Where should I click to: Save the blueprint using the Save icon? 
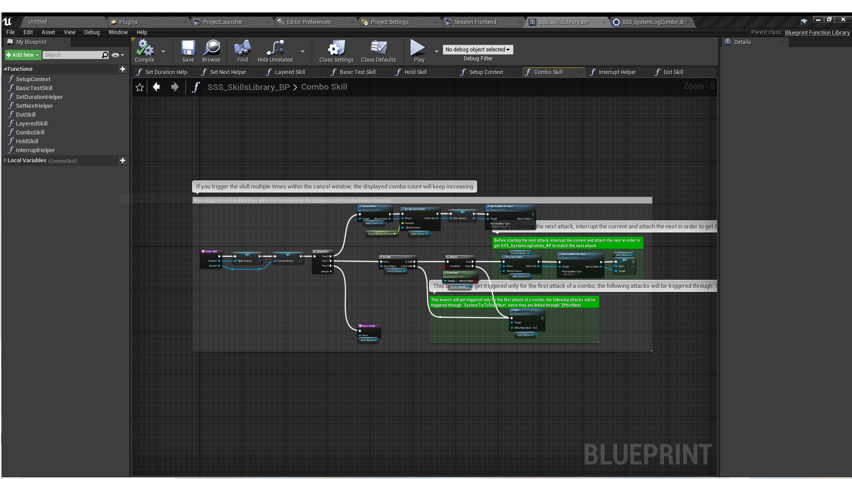click(x=188, y=51)
